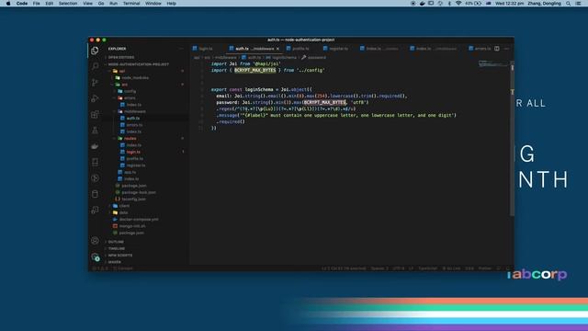Viewport: 588px width, 331px height.
Task: Click the tsconfig.json braces icon
Action: pyautogui.click(x=118, y=199)
